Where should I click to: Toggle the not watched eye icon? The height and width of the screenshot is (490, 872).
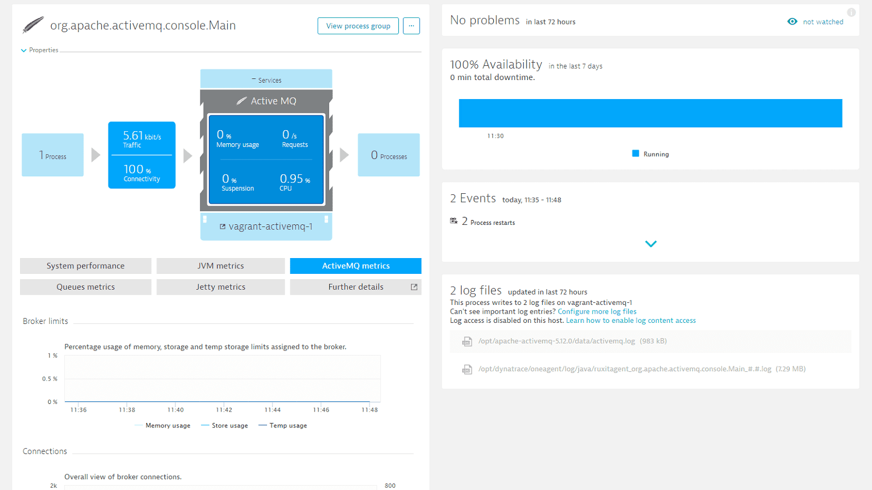click(x=792, y=22)
